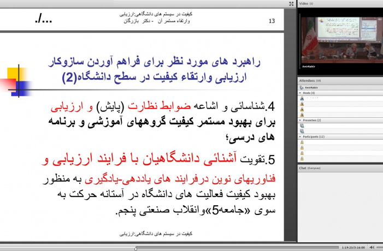
Task: Collapse the Presenters (2) group triangle
Action: (x=300, y=120)
